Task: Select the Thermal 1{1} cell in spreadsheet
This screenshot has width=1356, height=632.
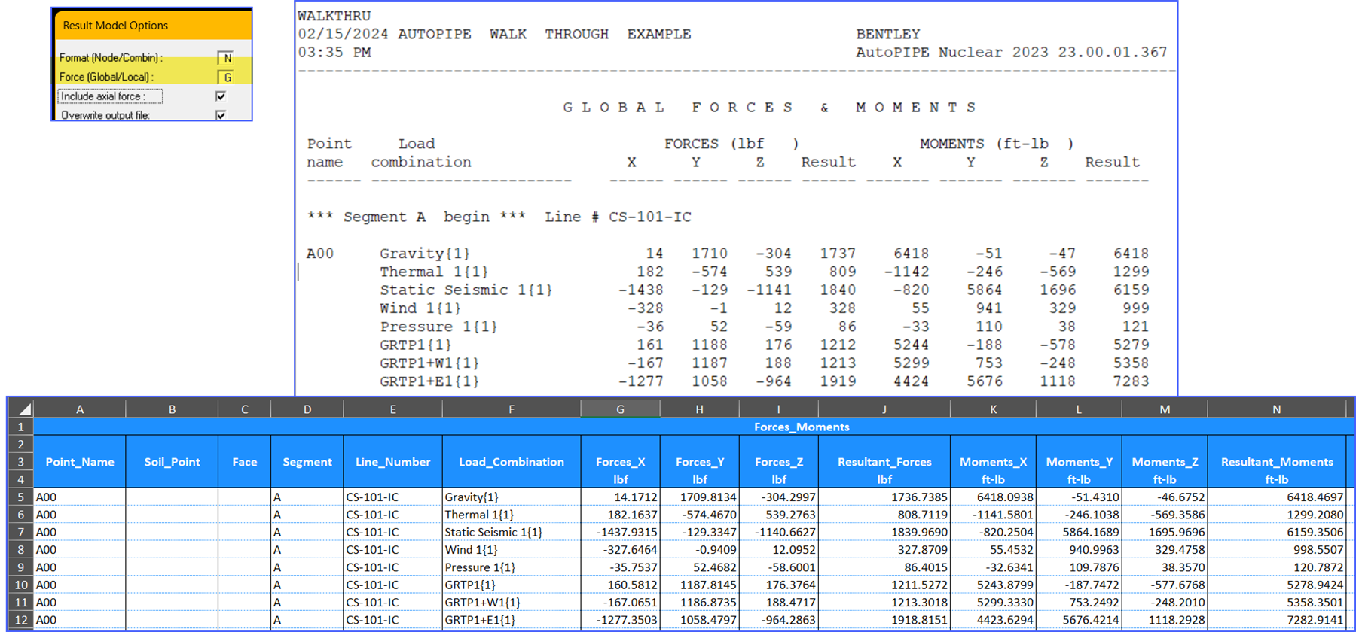Action: pos(512,515)
